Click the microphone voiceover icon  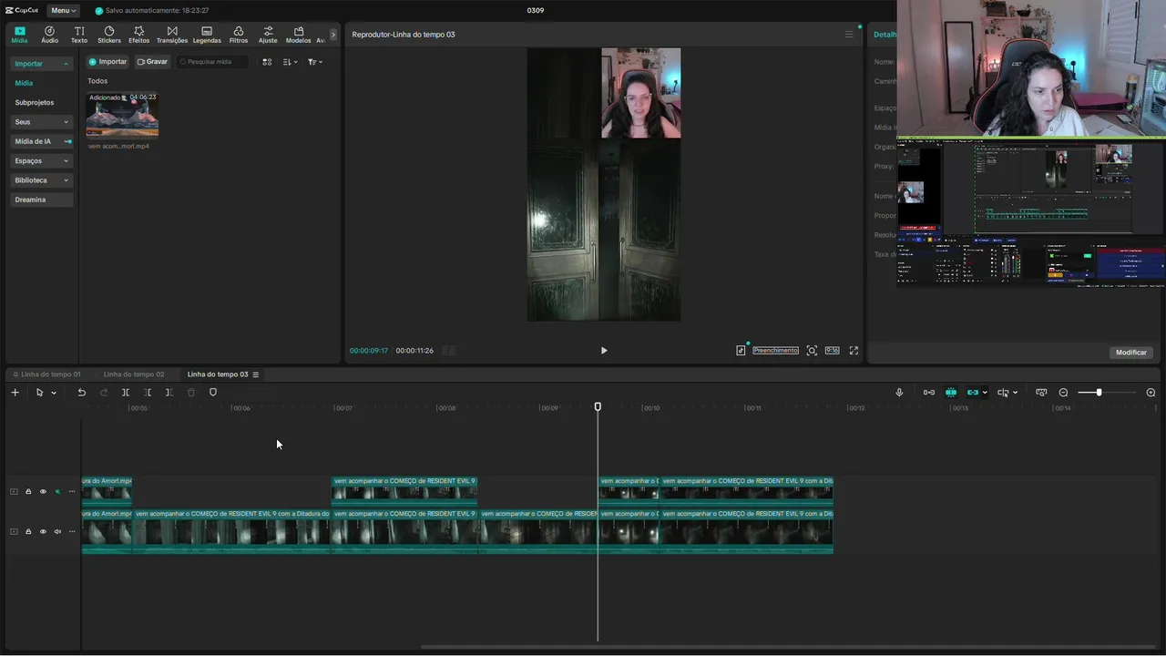[899, 393]
